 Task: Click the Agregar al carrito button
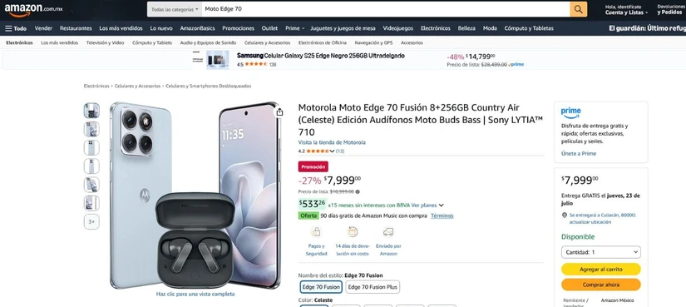(x=600, y=270)
